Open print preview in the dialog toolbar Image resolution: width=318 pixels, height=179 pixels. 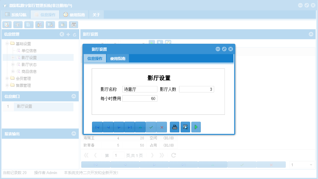(x=185, y=127)
